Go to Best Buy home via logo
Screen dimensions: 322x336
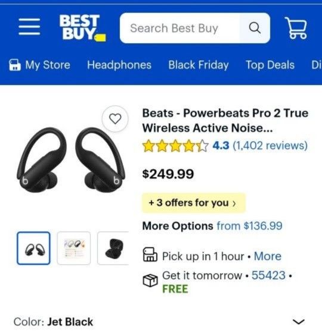(x=82, y=28)
